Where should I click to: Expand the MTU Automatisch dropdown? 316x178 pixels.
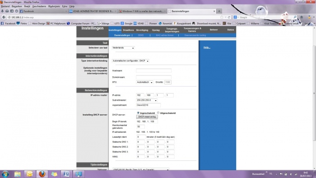pyautogui.click(x=144, y=82)
